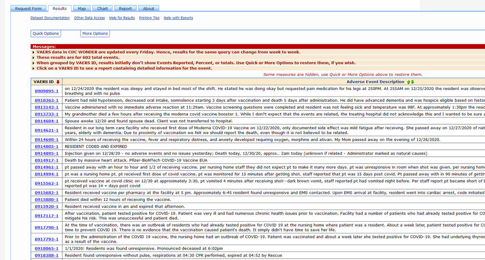The image size is (485, 260).
Task: Open the Printing Tips link
Action: coord(149,18)
